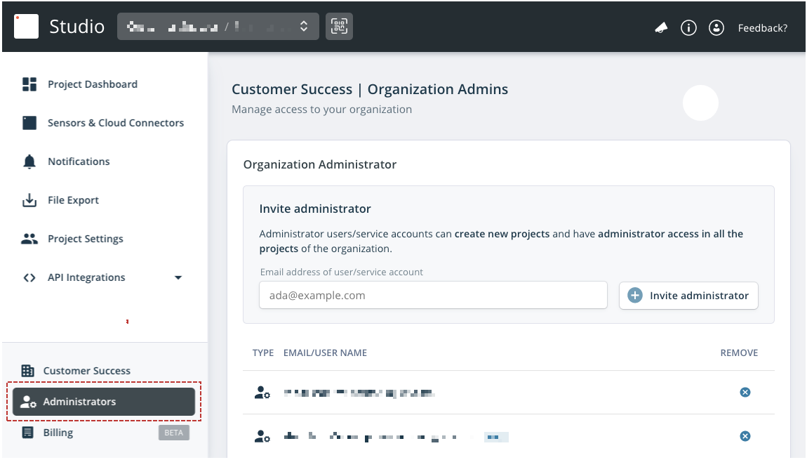Remove the first administrator with the x icon

coord(745,392)
